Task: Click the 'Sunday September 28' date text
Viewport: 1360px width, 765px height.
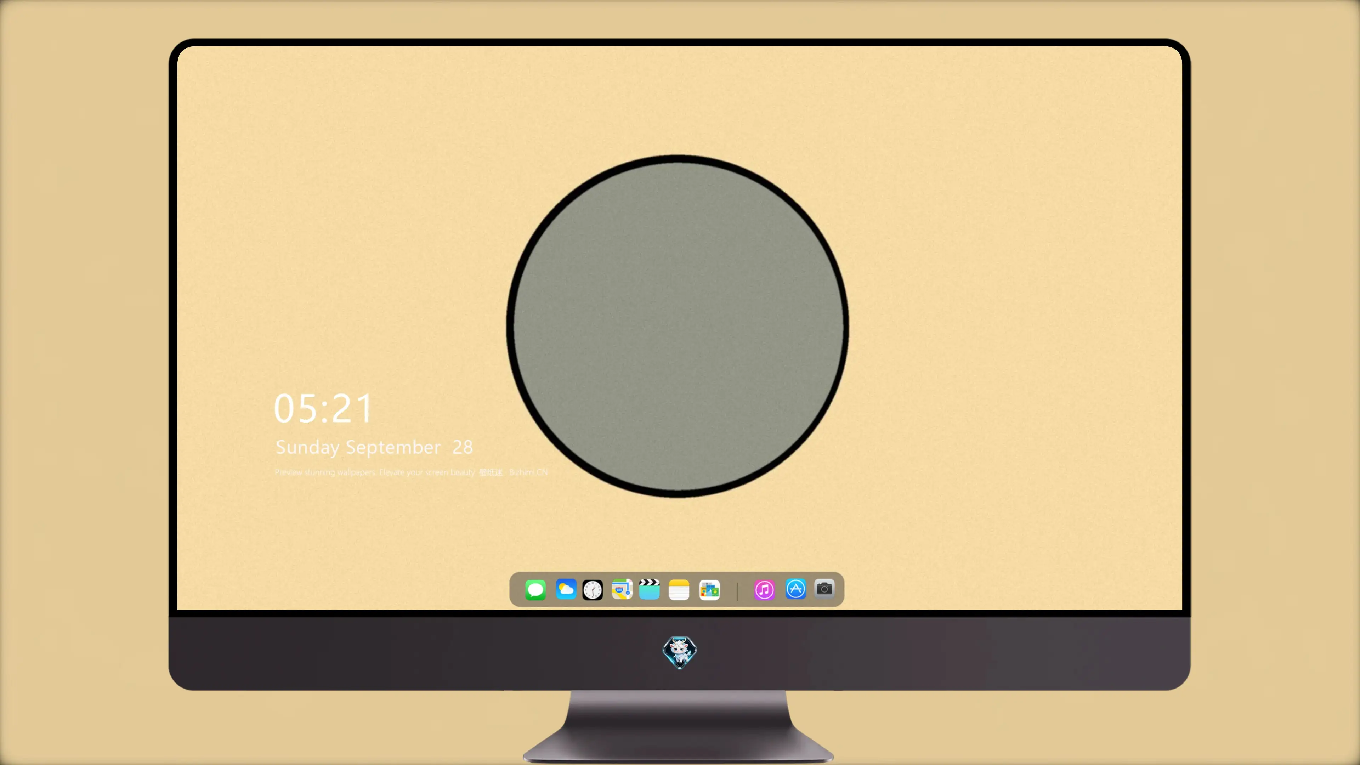Action: pos(374,448)
